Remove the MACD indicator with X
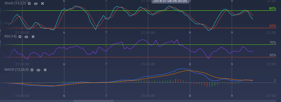Image resolution: width=281 pixels, height=102 pixels. [45, 70]
